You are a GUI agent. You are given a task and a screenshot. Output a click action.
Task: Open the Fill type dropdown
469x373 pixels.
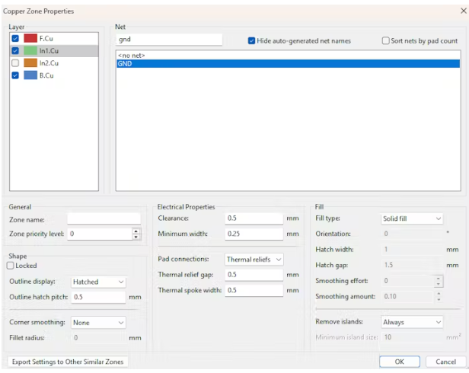[411, 218]
